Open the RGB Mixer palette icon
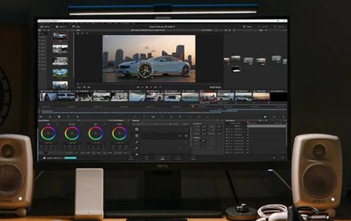 click(x=68, y=117)
